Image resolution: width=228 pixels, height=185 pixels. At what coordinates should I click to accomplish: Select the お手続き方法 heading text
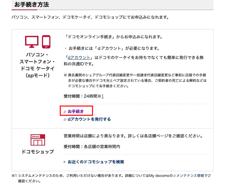tap(32, 4)
